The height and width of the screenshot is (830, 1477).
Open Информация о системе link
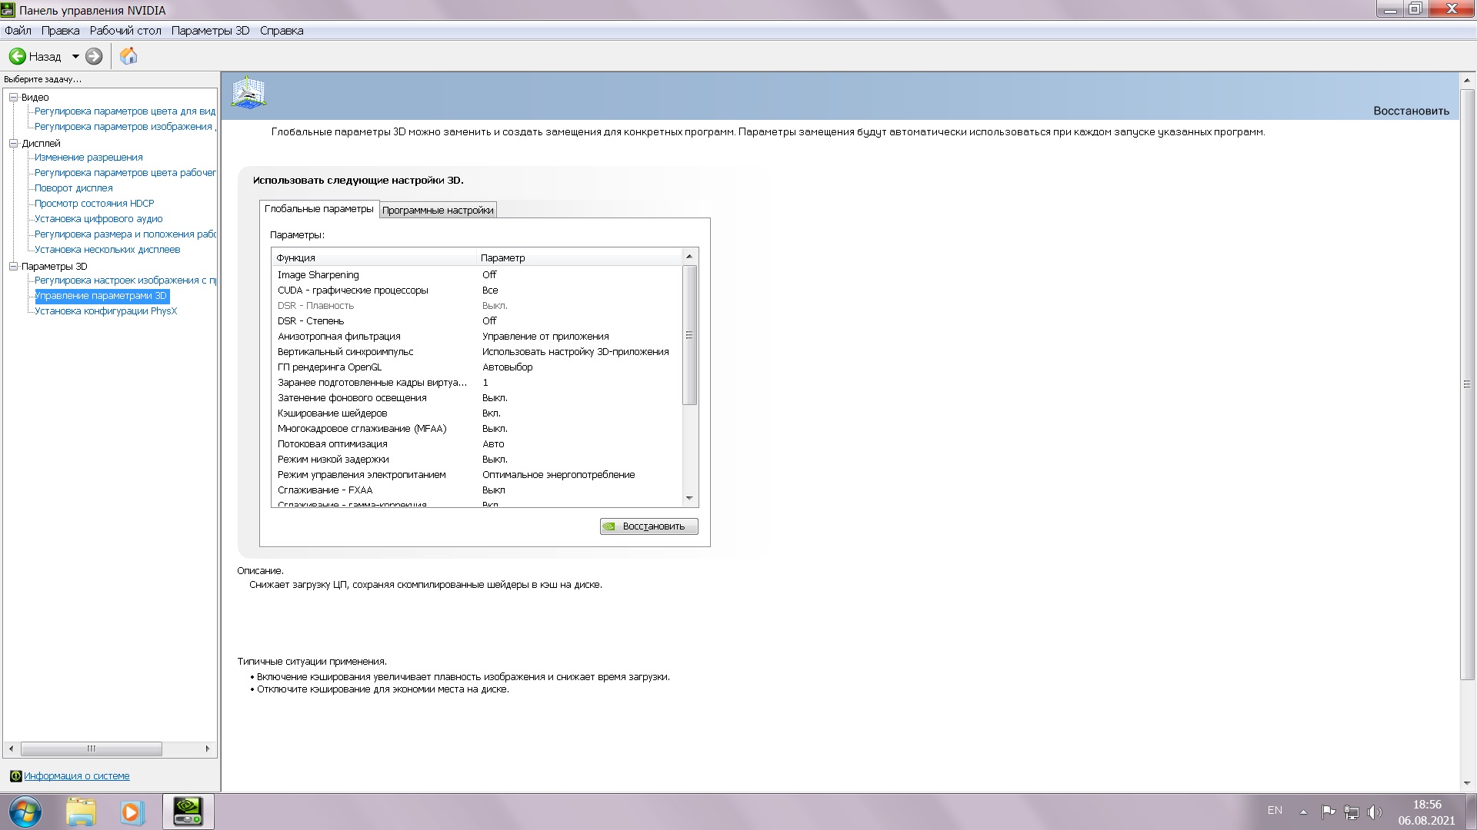tap(76, 776)
